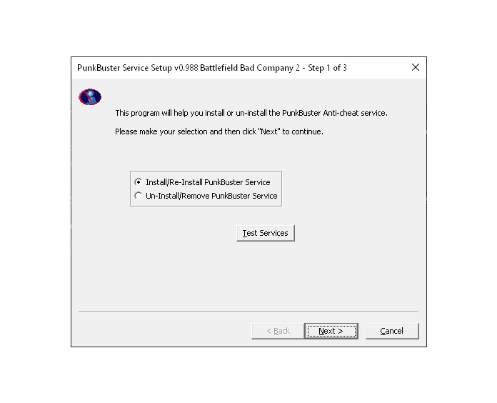Click the horizontal separator above the navigation buttons
Image resolution: width=497 pixels, height=403 pixels.
pos(248,312)
